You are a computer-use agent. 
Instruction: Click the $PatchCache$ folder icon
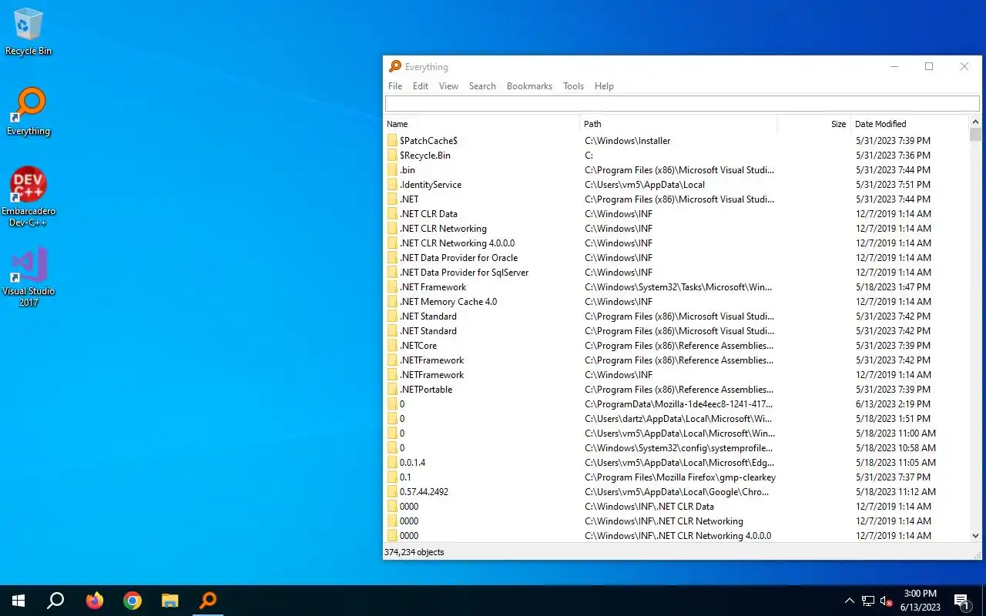(x=392, y=141)
